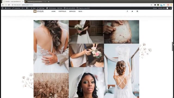174x98 pixels.
Task: Open photo of bride's braided hair and lace back
Action: (x=51, y=47)
